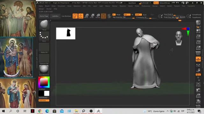Open the LightBox browser
This screenshot has width=204, height=114.
[x=55, y=16]
